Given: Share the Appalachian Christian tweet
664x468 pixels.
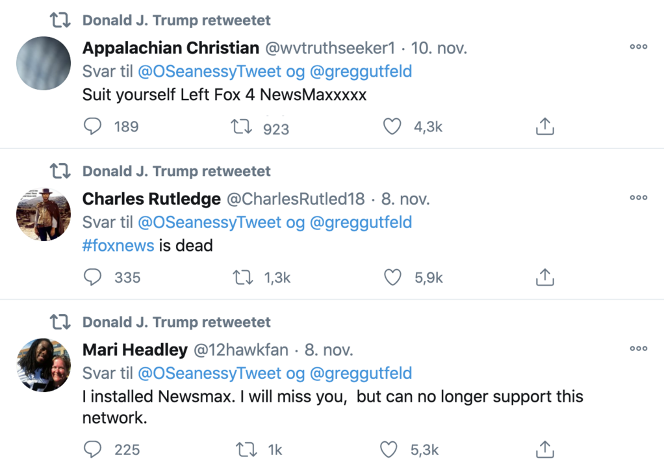Looking at the screenshot, I should tap(544, 126).
